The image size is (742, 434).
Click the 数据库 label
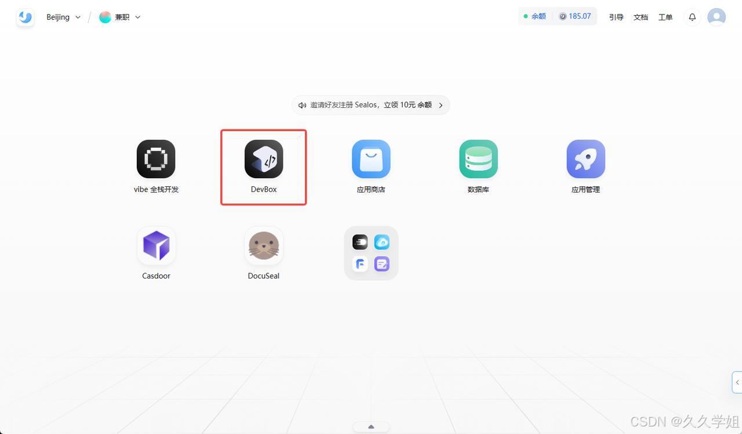coord(478,189)
